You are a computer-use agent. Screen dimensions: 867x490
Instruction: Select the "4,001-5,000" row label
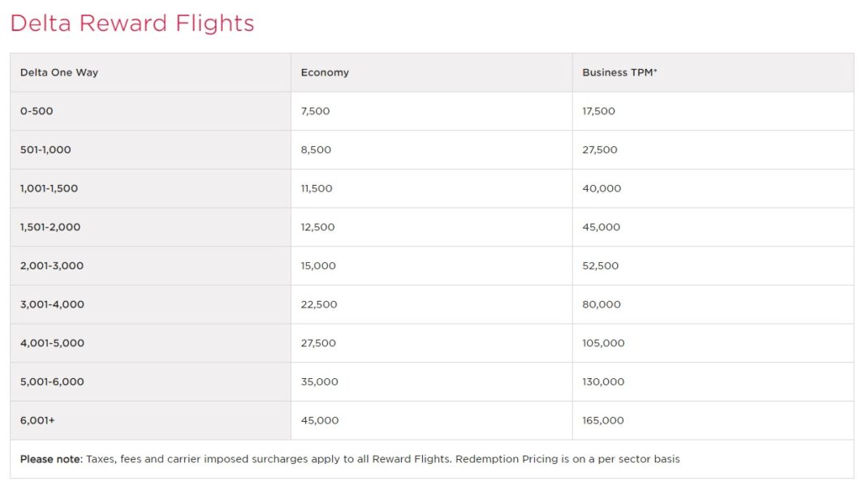coord(52,343)
